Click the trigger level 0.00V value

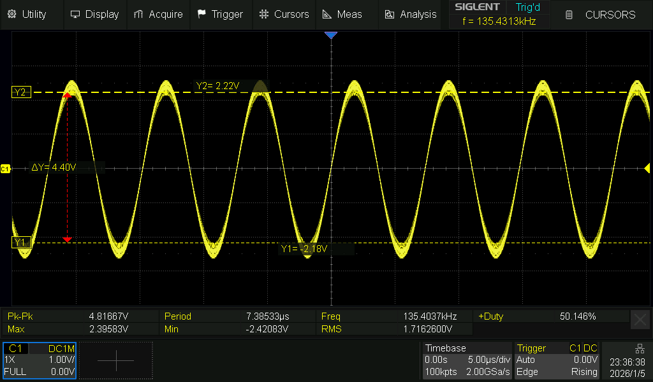coord(585,360)
